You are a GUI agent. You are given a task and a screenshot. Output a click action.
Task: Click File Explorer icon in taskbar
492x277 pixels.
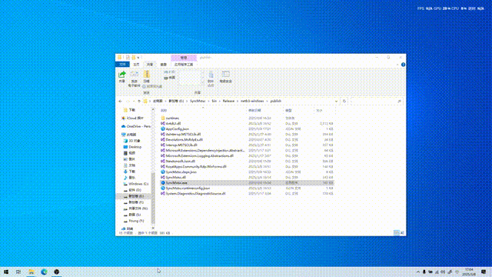(x=31, y=272)
